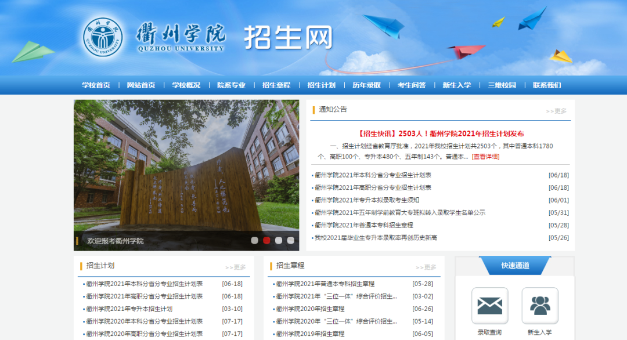627x340 pixels.
Task: Click the 新生入学 people icon
Action: click(540, 304)
